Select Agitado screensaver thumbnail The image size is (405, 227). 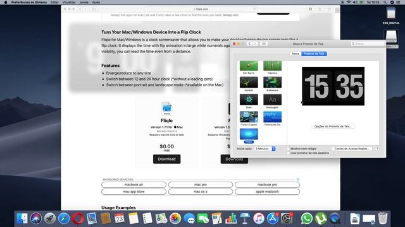point(249,83)
